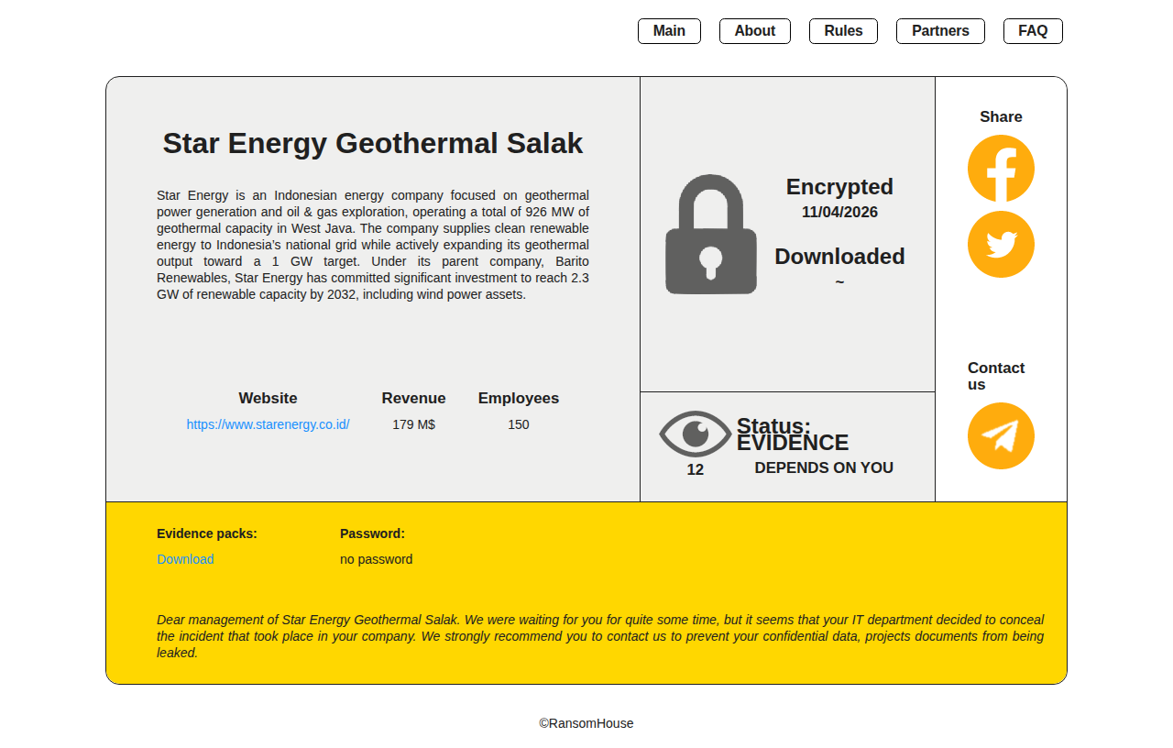Click the gray padlock icon

click(711, 235)
